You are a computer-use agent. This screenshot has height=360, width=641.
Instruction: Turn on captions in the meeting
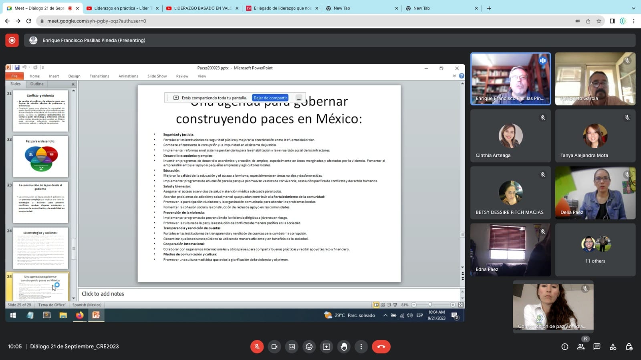point(292,346)
